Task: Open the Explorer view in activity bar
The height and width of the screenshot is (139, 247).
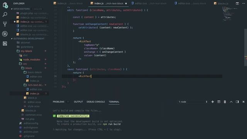Action: [x=5, y=5]
